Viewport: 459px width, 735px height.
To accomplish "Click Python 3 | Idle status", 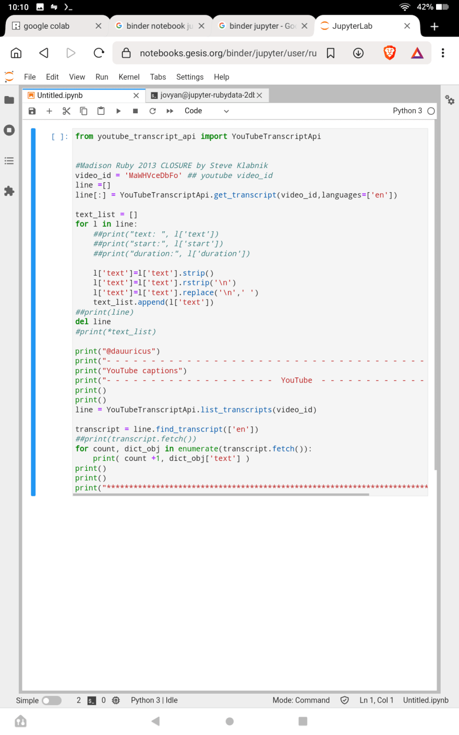I will 154,701.
